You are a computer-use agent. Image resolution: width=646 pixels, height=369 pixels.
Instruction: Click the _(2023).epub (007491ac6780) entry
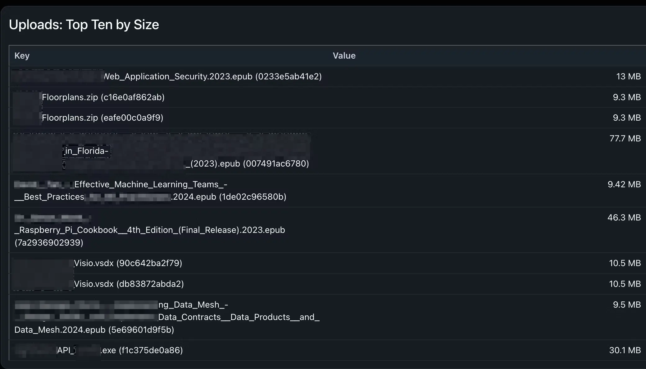pyautogui.click(x=247, y=164)
